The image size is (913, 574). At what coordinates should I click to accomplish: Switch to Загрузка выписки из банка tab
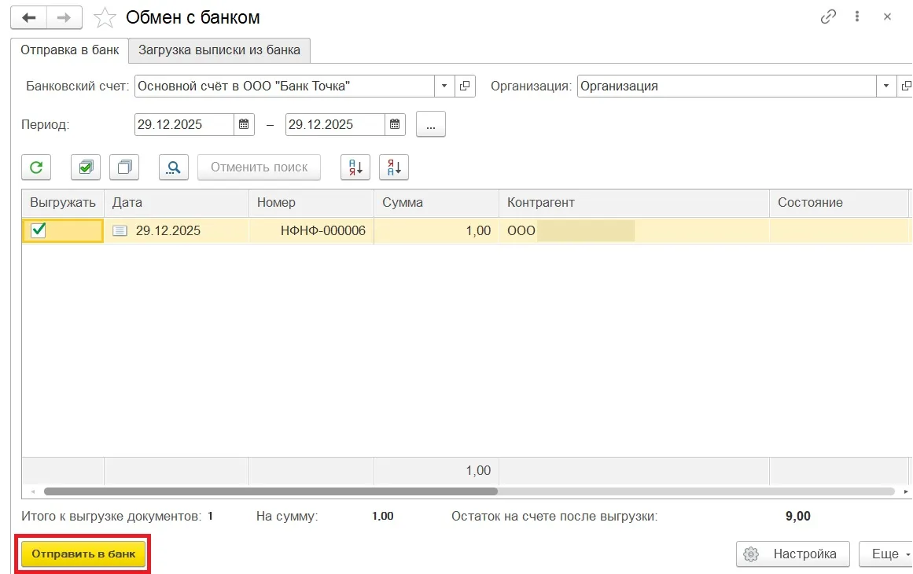pyautogui.click(x=219, y=50)
